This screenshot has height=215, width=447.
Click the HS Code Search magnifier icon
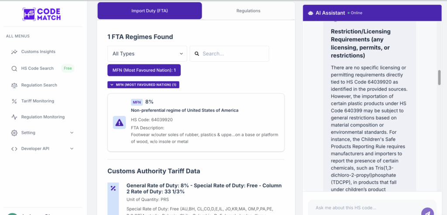coord(14,69)
